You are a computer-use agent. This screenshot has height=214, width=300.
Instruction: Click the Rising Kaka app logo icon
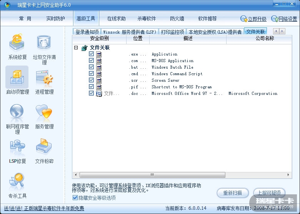coord(7,5)
